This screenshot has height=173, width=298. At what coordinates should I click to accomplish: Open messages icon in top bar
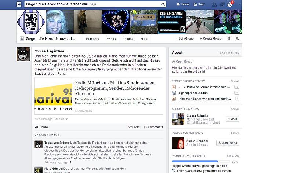222,4
